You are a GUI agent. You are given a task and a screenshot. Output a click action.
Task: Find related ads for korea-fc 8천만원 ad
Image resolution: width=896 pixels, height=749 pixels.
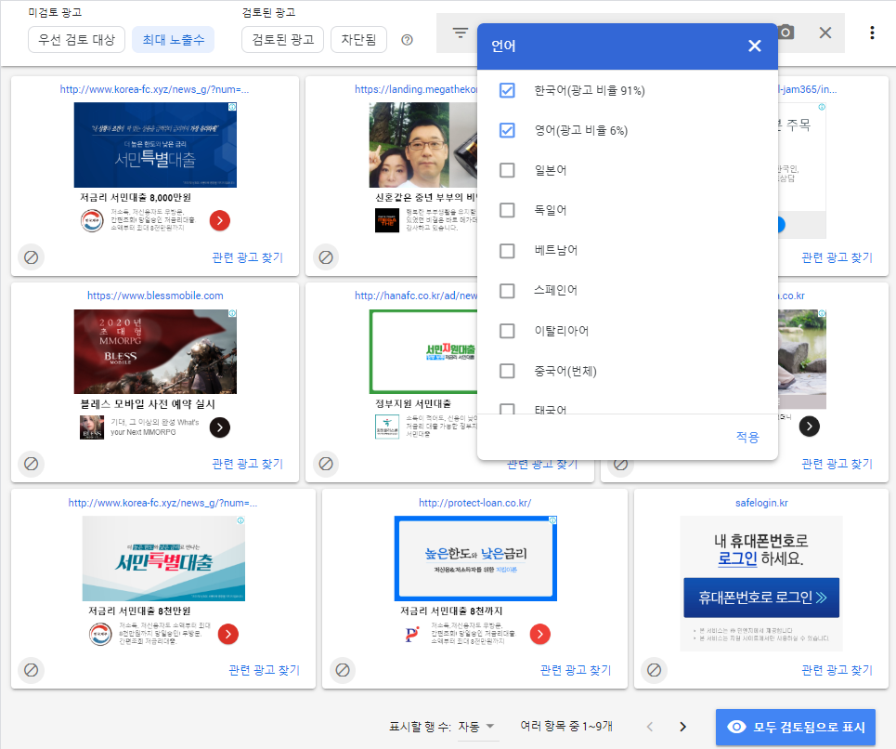click(x=264, y=670)
